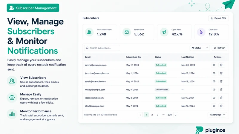Click the pagination ellipsis
239x134 pixels.
click(x=163, y=115)
